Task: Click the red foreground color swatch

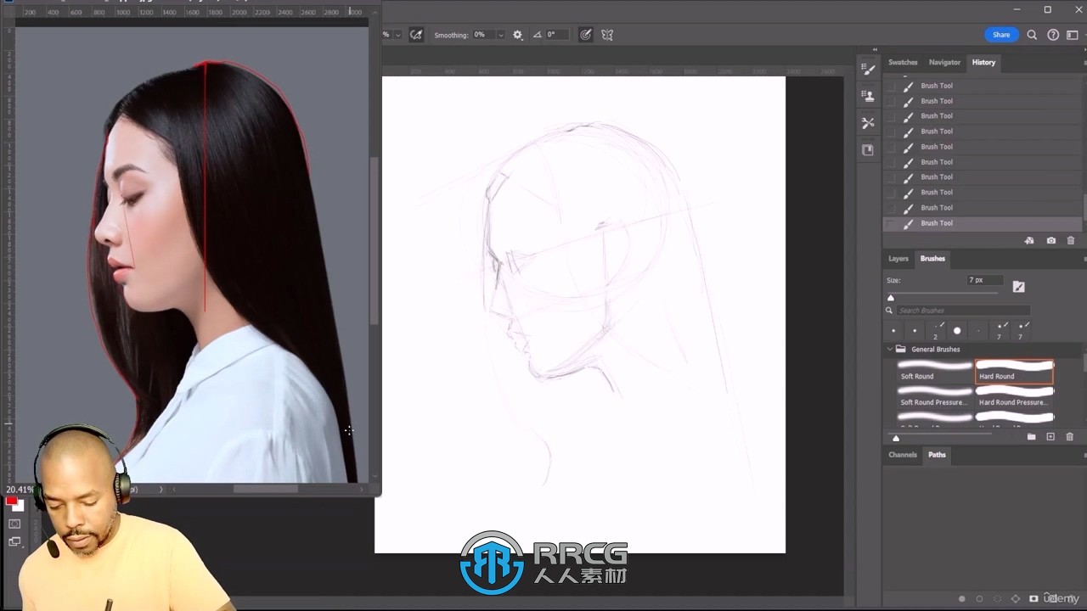Action: [12, 502]
